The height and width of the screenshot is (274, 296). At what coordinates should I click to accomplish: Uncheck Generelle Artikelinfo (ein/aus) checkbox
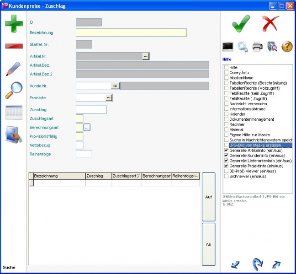coord(226,150)
